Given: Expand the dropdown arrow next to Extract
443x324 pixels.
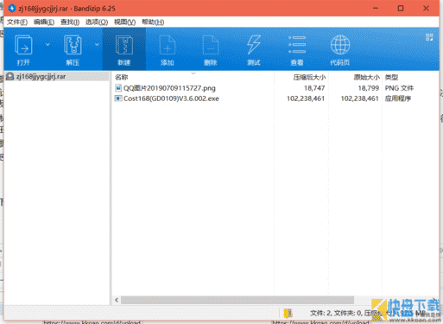Looking at the screenshot, I should (97, 44).
